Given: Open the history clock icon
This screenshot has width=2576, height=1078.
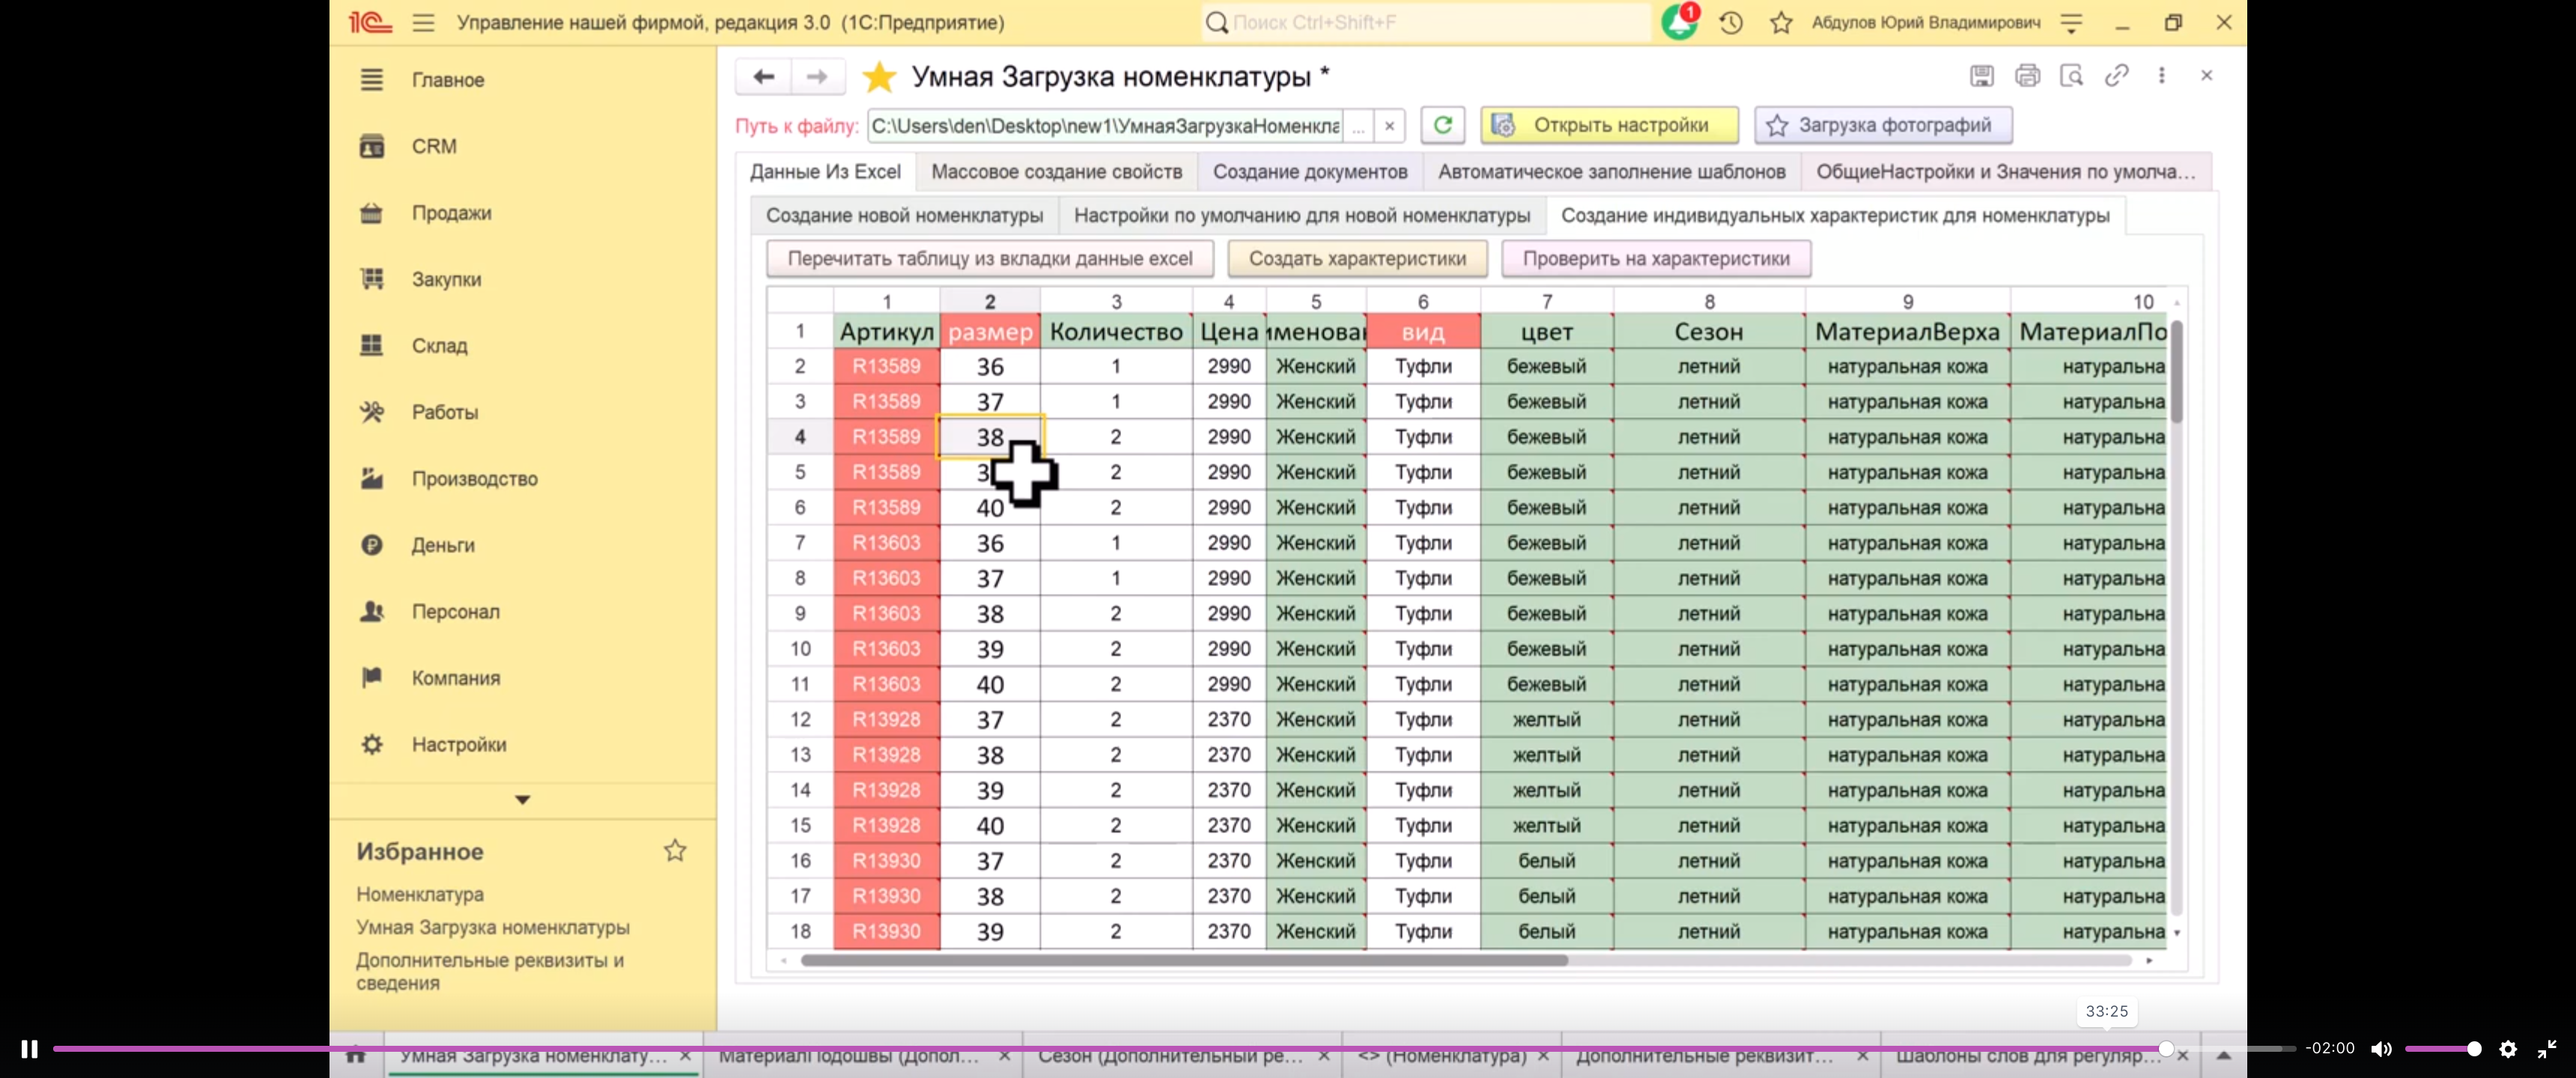Looking at the screenshot, I should [1731, 22].
